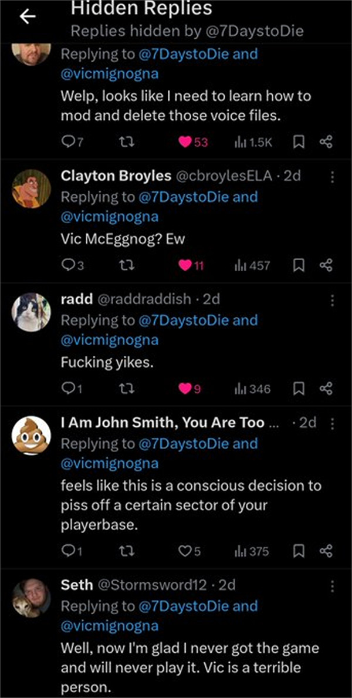View radd's cat avatar profile

tap(31, 312)
